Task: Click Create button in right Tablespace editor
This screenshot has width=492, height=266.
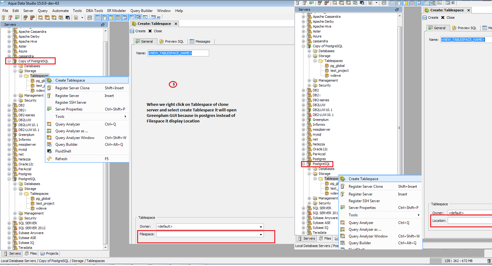Action: coord(430,17)
